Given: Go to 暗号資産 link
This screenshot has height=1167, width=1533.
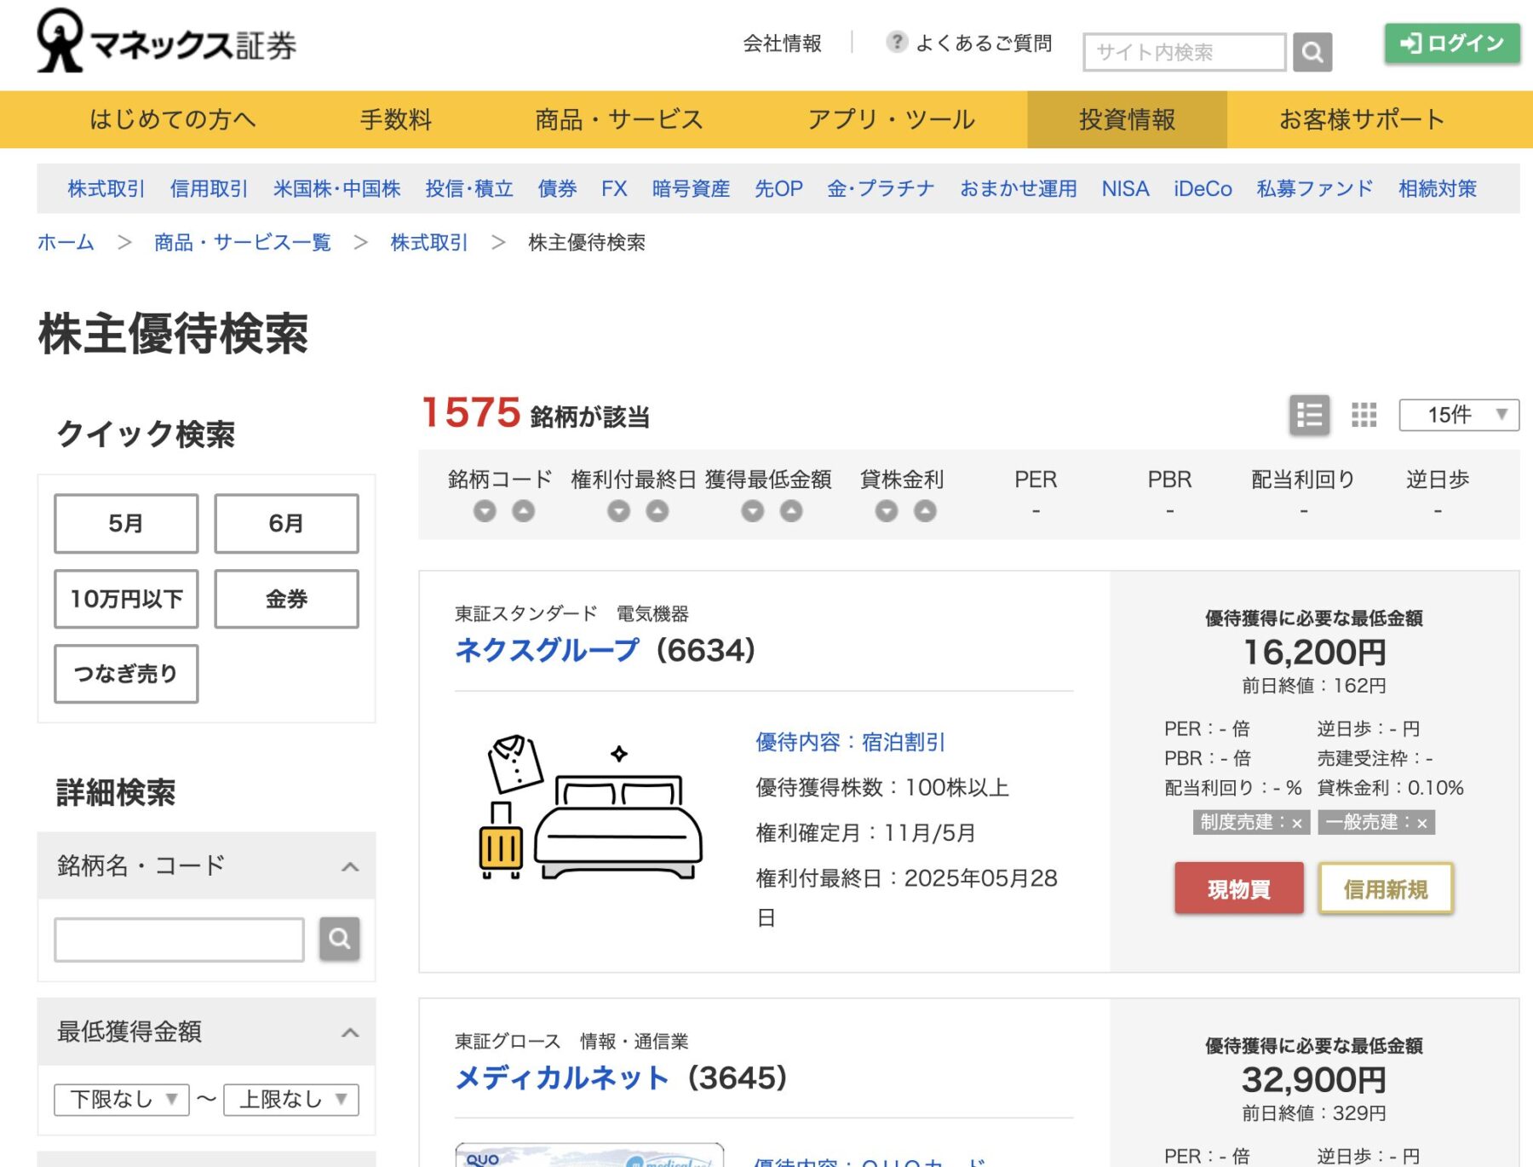Looking at the screenshot, I should tap(691, 188).
